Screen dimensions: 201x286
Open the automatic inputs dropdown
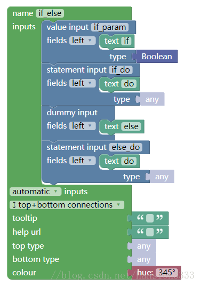click(x=35, y=192)
